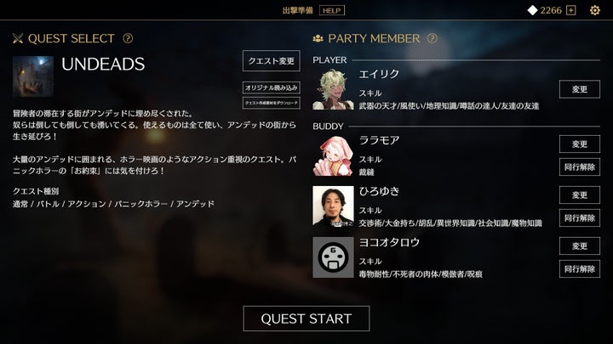Remove ララモア with 同行解除 button

[580, 167]
